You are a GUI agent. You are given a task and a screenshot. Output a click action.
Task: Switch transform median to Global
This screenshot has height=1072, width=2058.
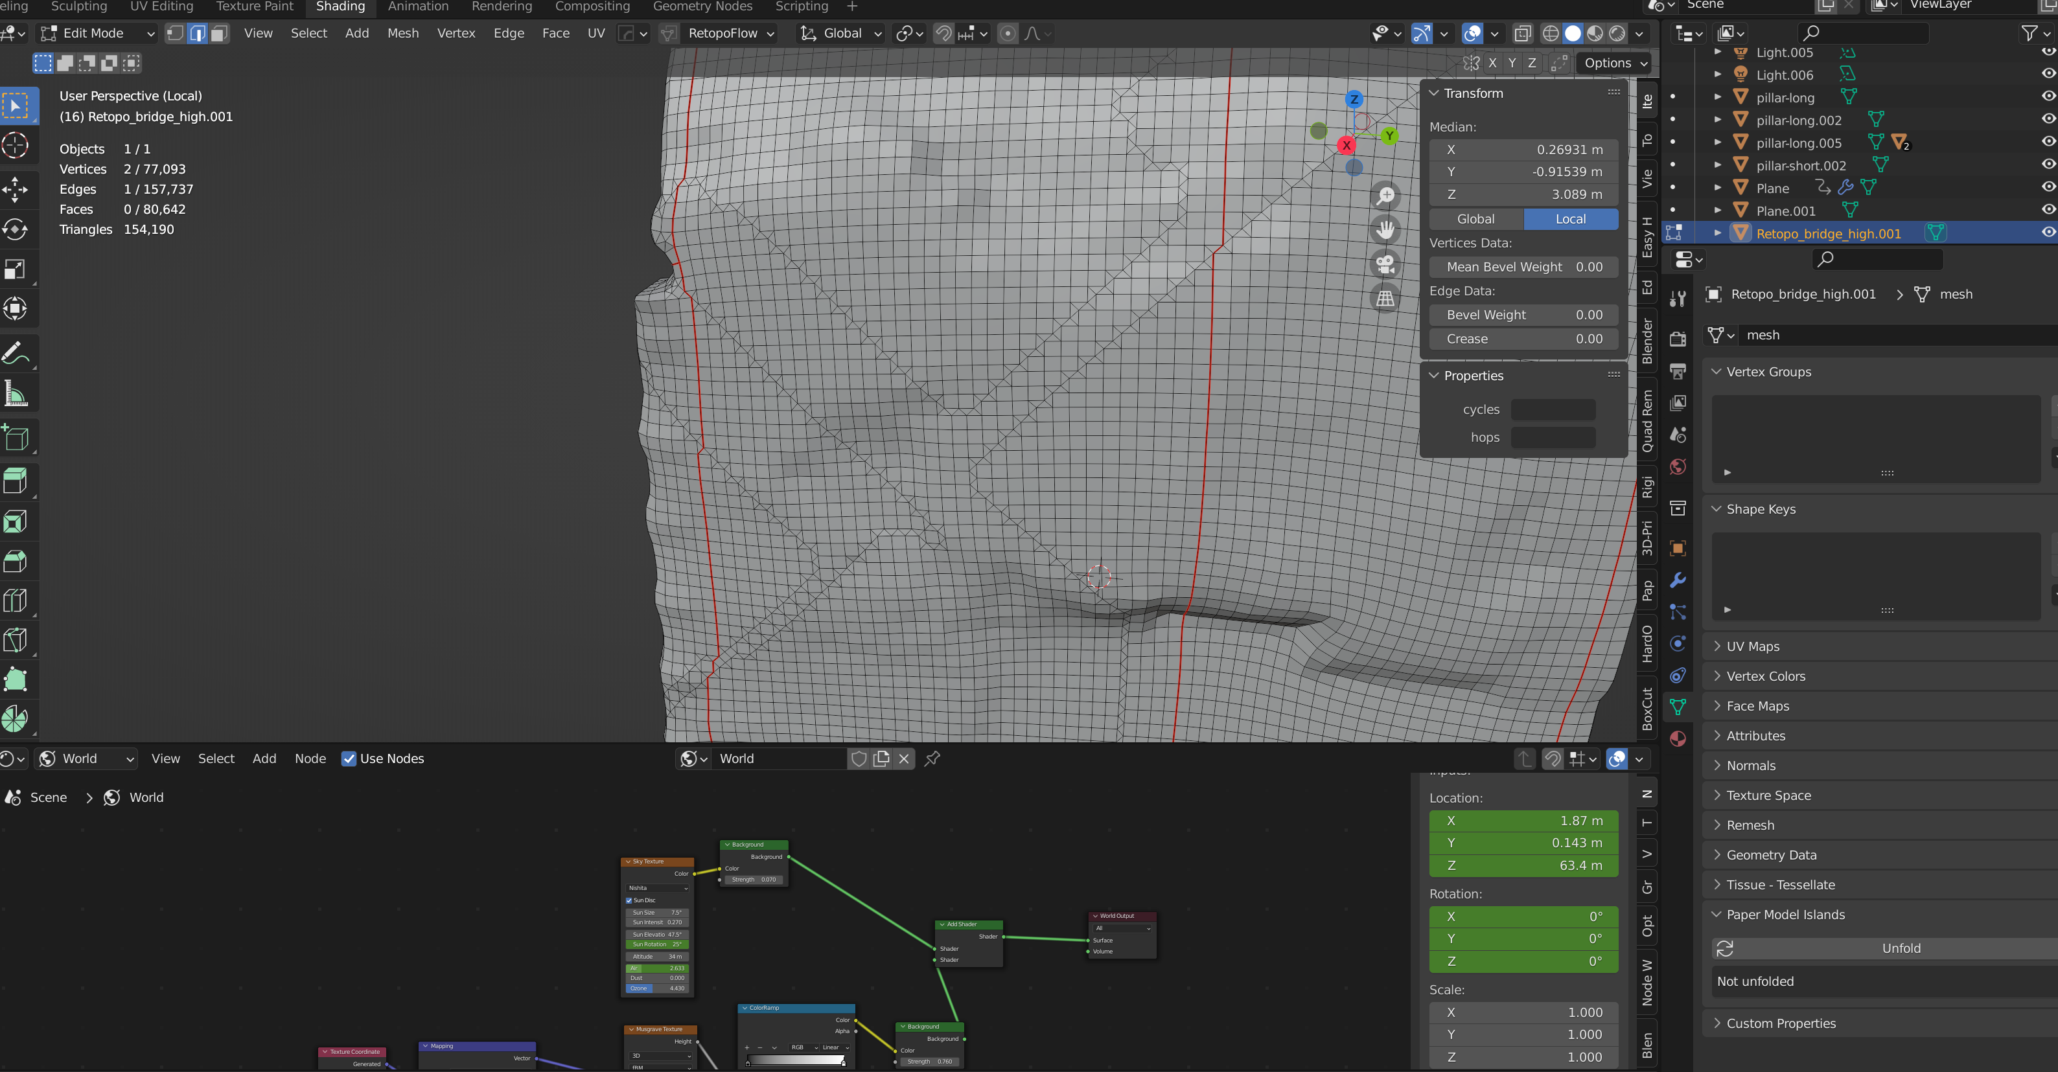point(1475,219)
